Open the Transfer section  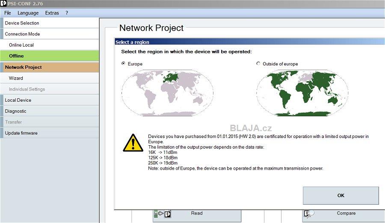pyautogui.click(x=50, y=122)
